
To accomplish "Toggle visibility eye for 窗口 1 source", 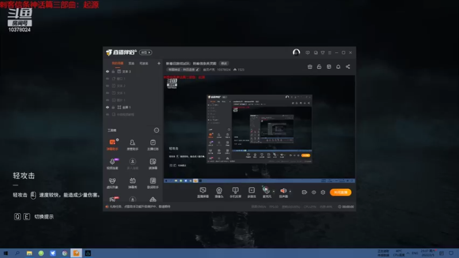I will (x=107, y=79).
